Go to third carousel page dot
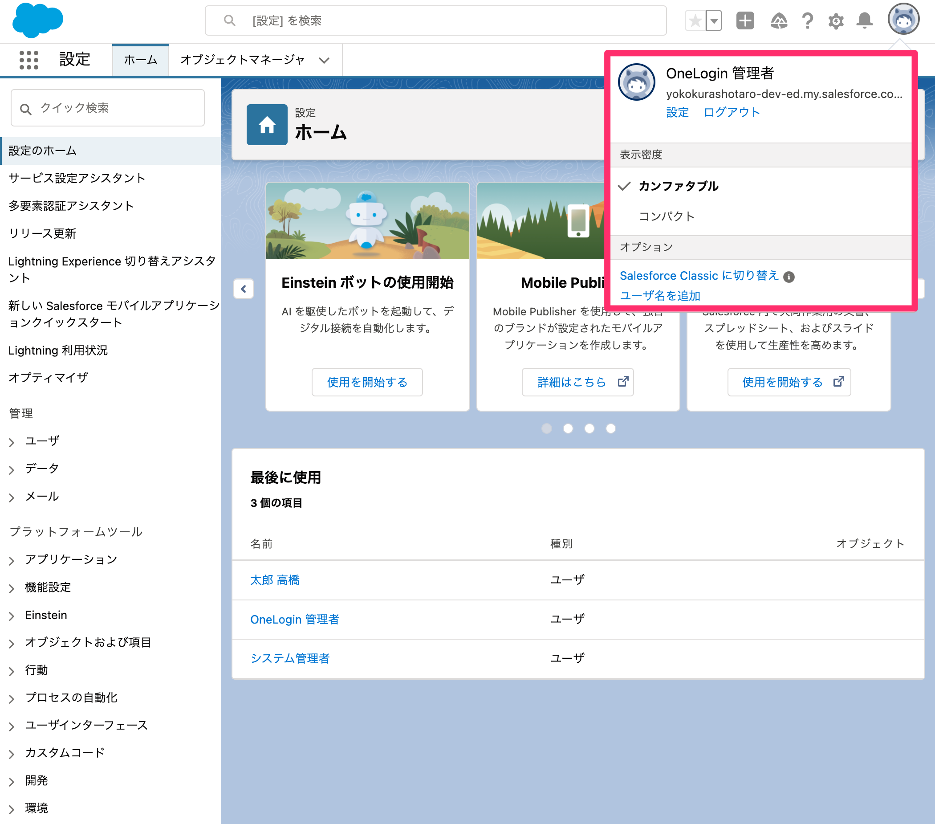 point(589,428)
